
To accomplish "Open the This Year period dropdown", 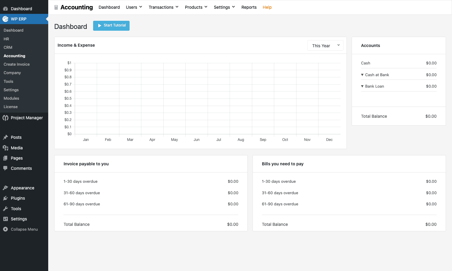I will (325, 45).
